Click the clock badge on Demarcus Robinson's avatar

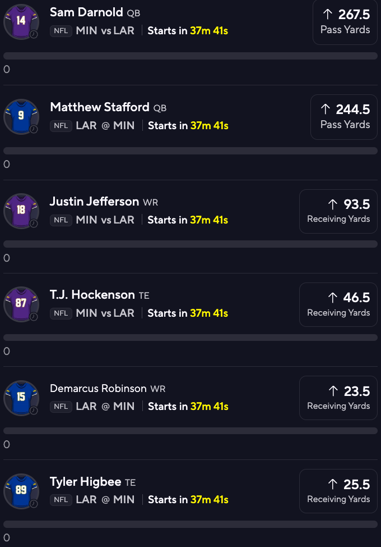(34, 411)
